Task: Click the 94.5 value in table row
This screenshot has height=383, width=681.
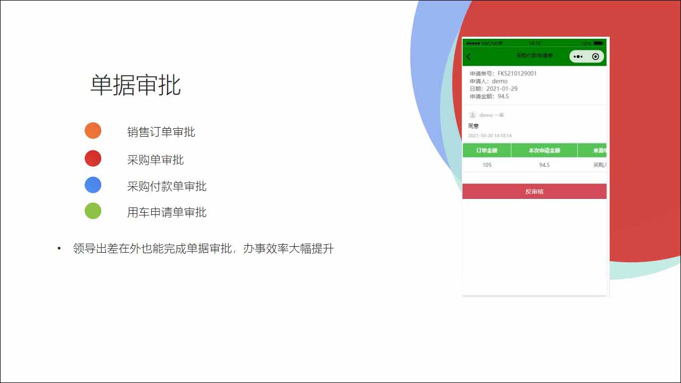Action: click(544, 165)
